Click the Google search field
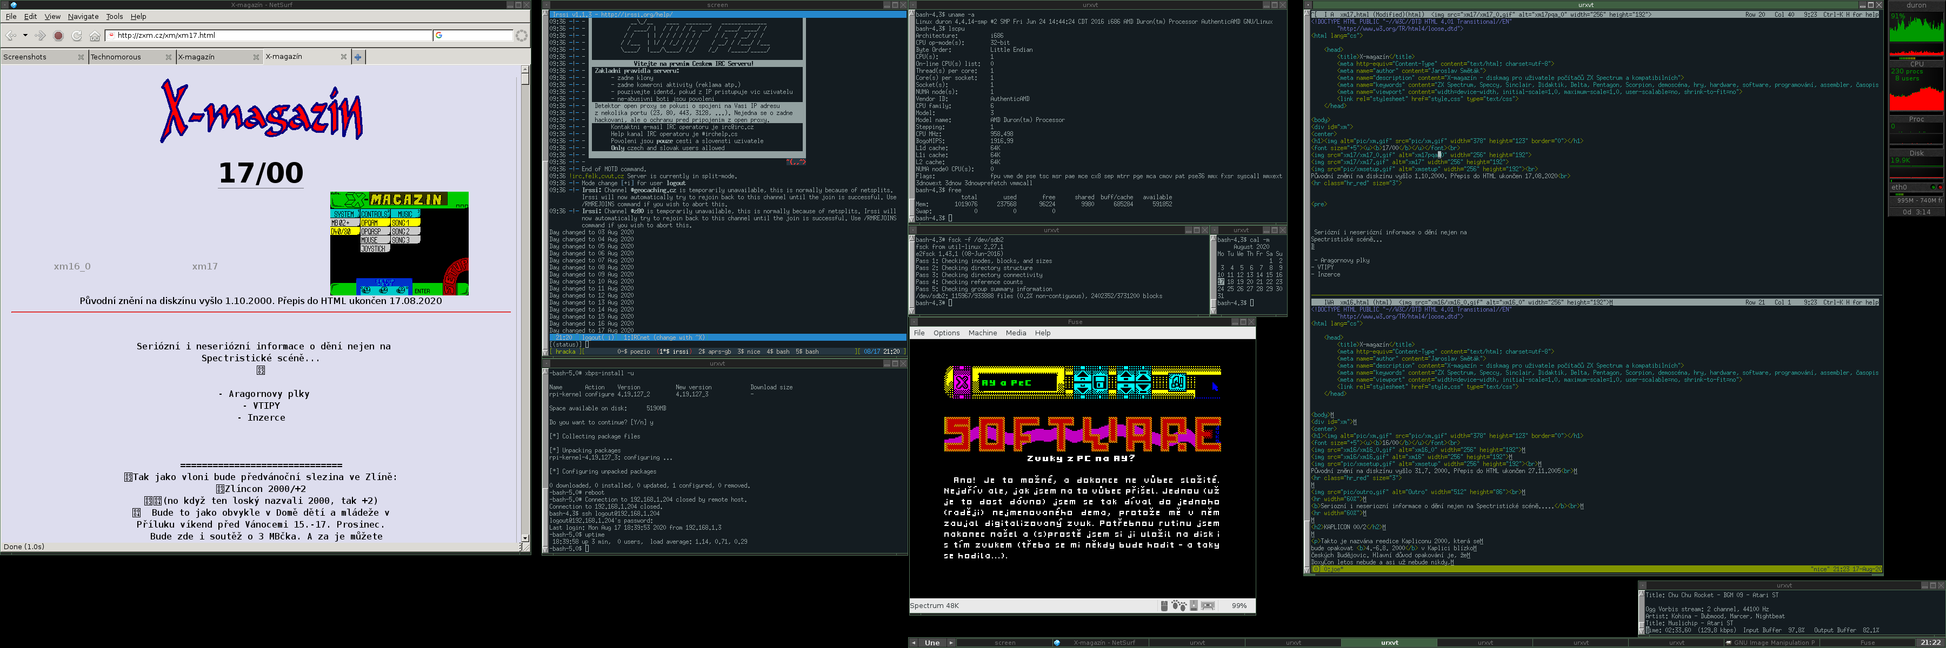The height and width of the screenshot is (648, 1946). (x=476, y=36)
